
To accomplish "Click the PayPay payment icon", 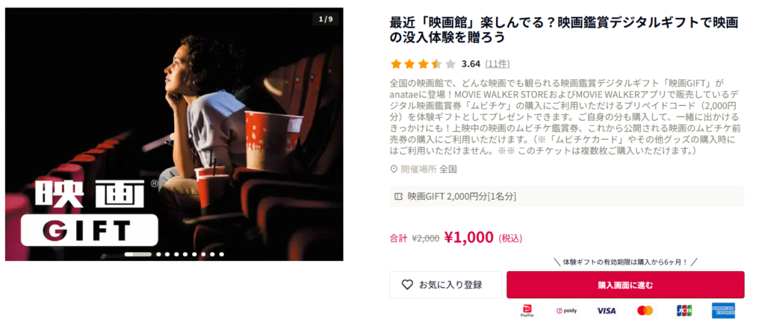I will [527, 310].
